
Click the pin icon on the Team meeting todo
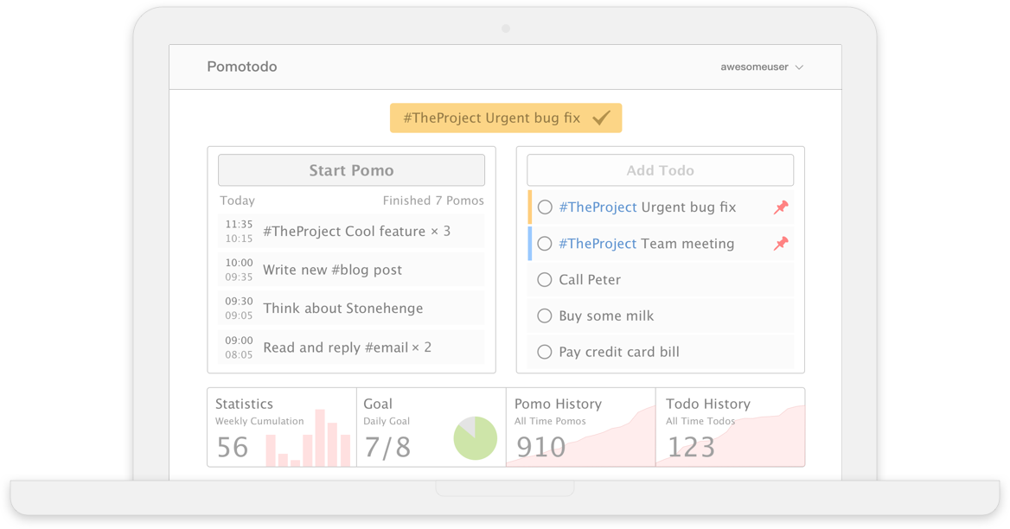(781, 243)
